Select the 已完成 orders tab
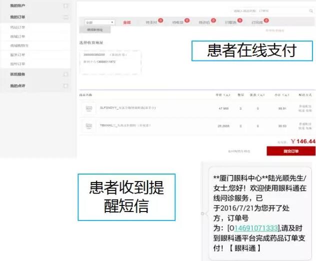The height and width of the screenshot is (261, 316). click(257, 22)
